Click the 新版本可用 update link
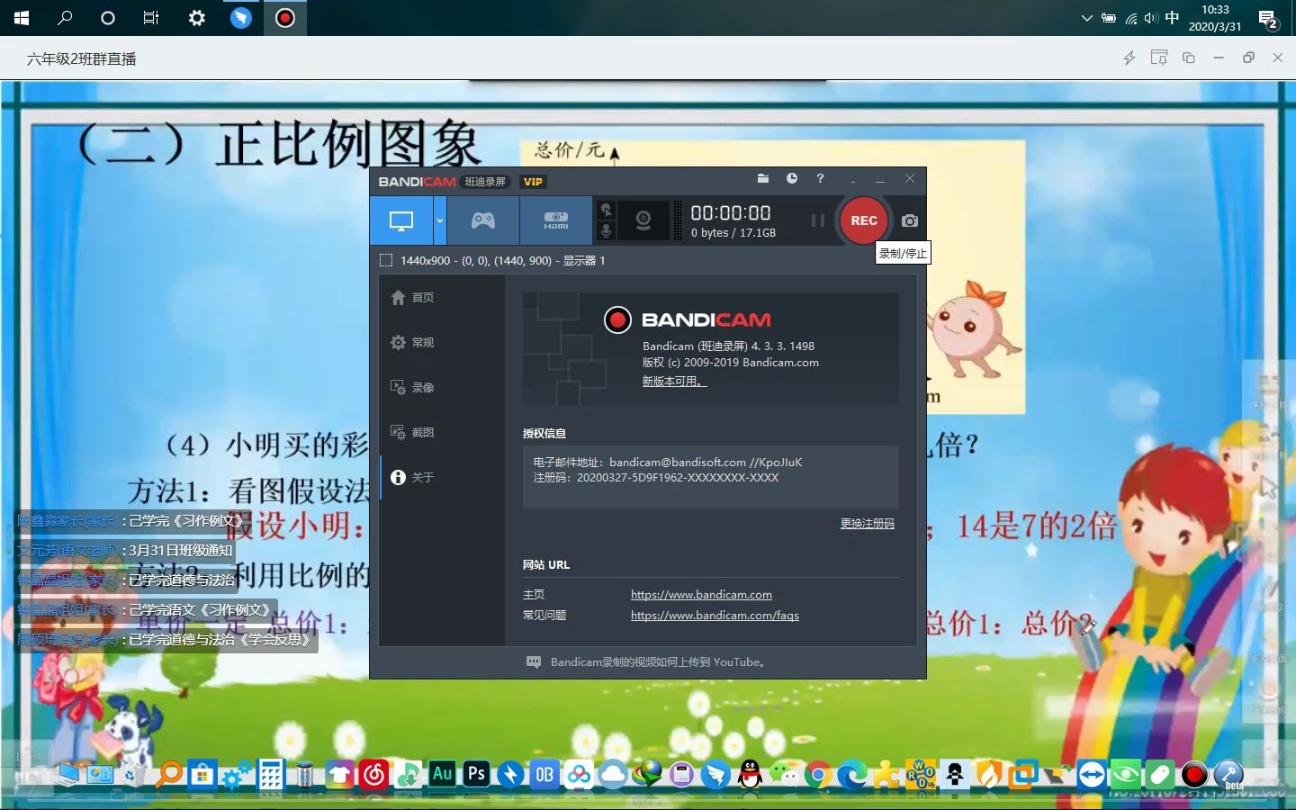Image resolution: width=1296 pixels, height=810 pixels. 673,382
